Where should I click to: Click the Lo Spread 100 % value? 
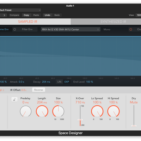click(x=97, y=102)
